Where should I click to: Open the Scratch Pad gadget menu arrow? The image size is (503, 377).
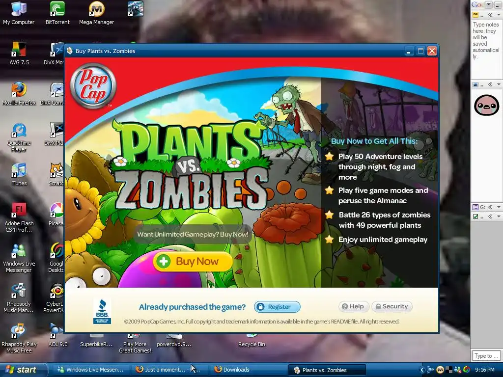click(x=499, y=15)
